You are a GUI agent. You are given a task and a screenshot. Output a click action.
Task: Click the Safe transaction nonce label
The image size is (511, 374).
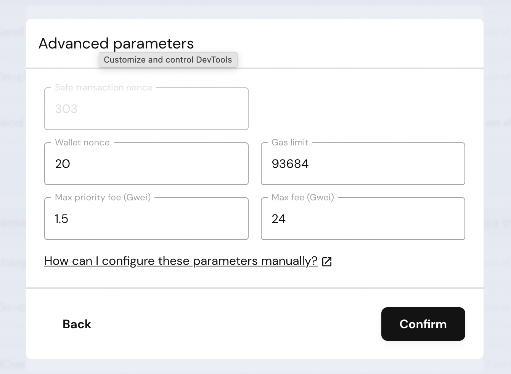[x=104, y=87]
